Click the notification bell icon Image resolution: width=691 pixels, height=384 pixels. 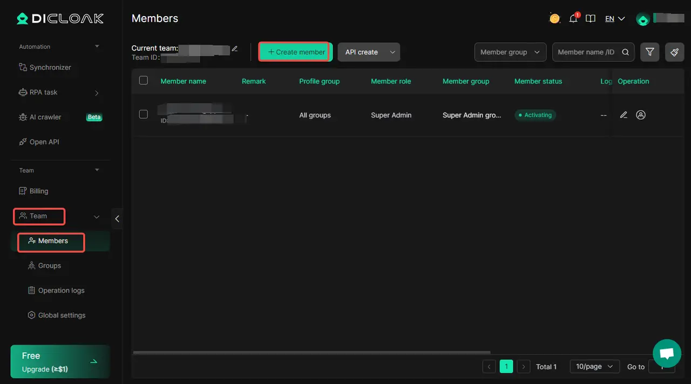coord(573,19)
